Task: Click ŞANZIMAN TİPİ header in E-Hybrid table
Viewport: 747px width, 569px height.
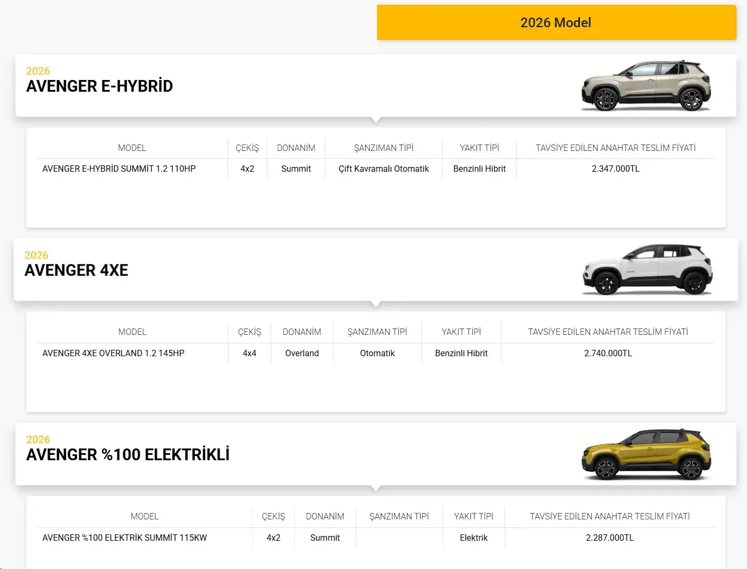Action: 383,148
